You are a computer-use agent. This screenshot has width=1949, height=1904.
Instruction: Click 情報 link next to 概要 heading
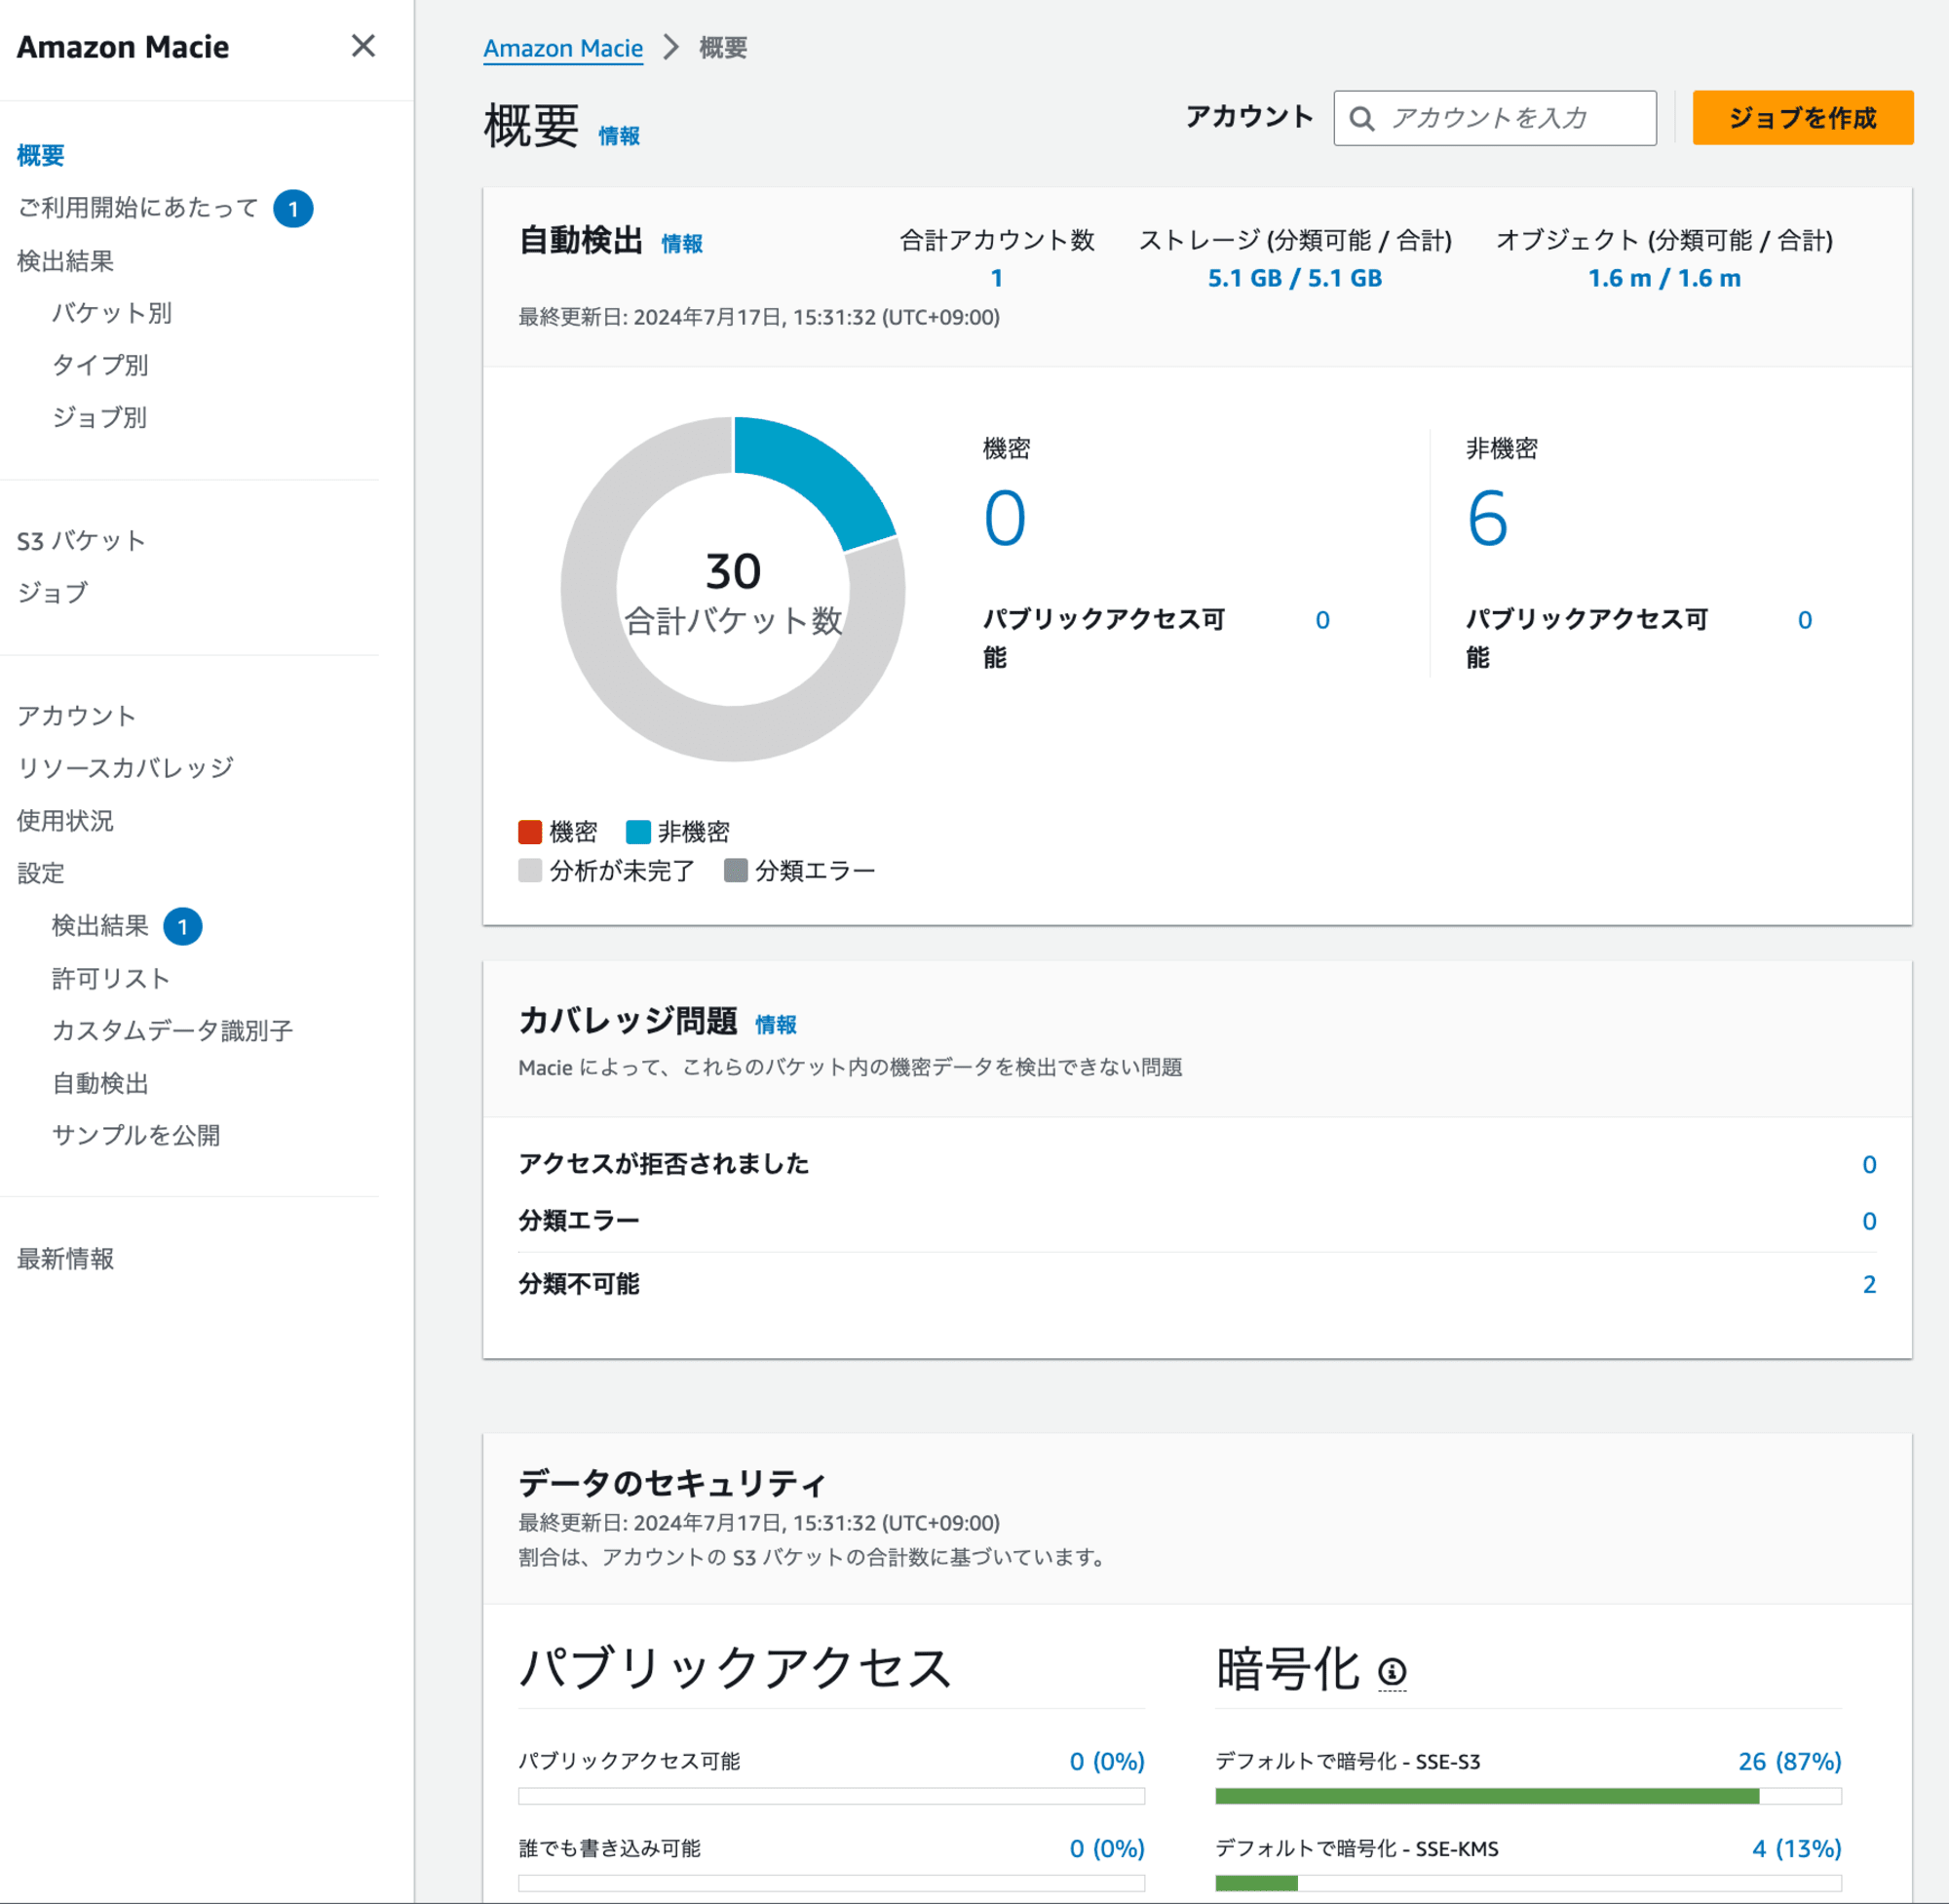[619, 136]
